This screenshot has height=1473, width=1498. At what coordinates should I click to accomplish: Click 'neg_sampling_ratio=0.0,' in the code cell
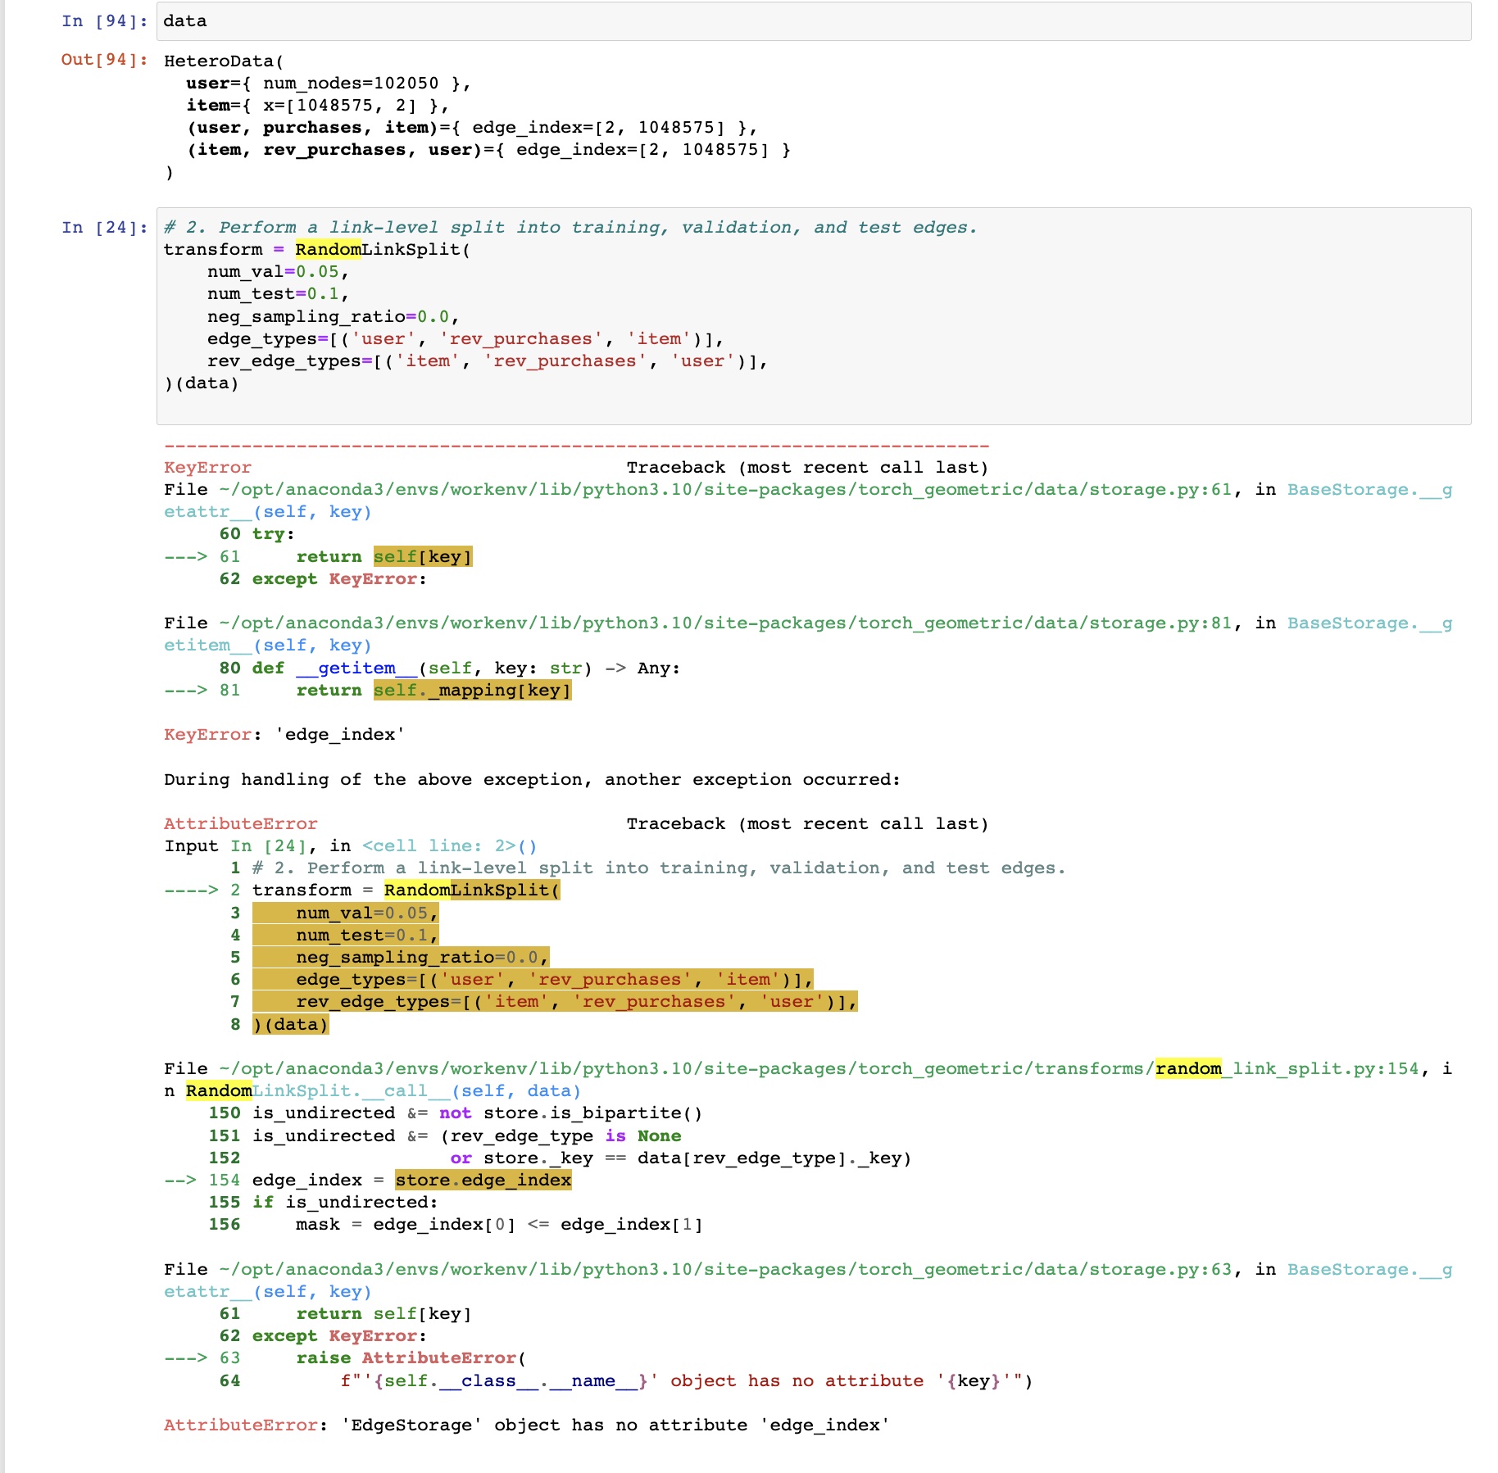tap(334, 316)
